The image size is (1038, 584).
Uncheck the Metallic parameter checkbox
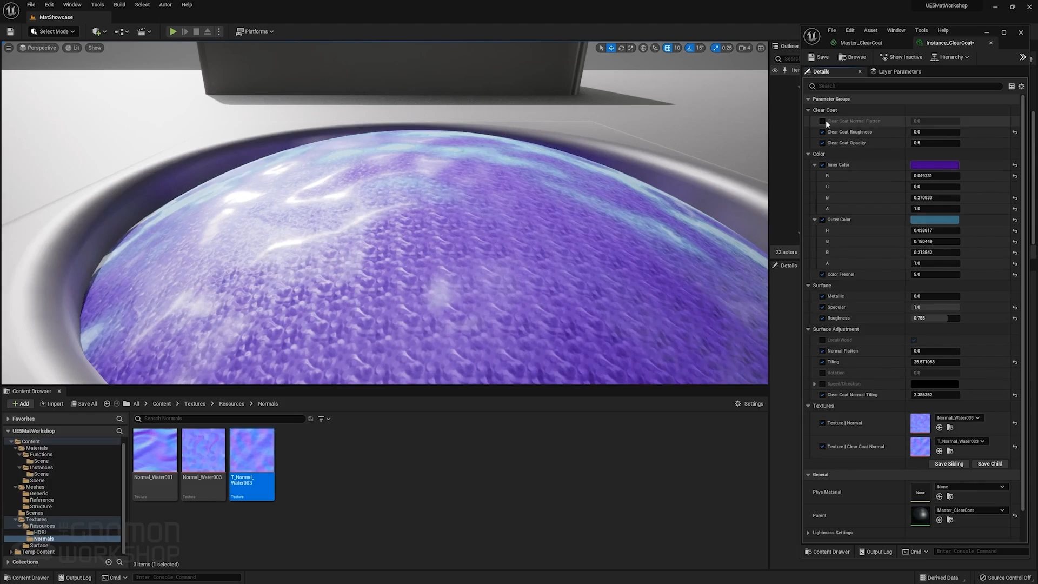coord(822,296)
